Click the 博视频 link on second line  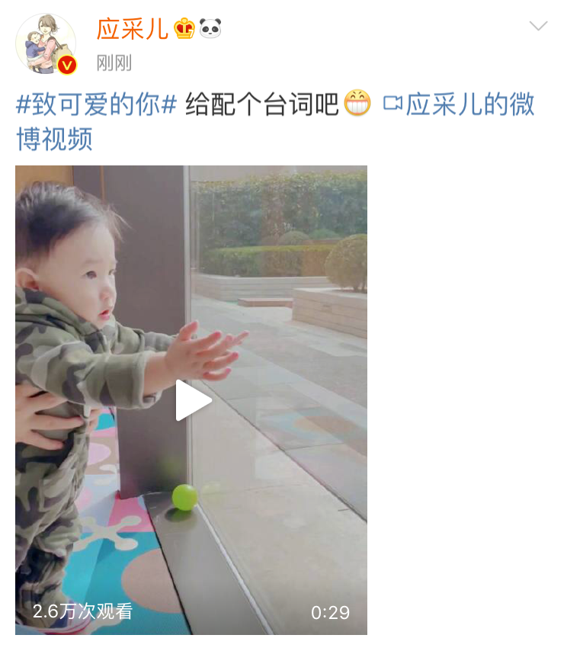54,139
